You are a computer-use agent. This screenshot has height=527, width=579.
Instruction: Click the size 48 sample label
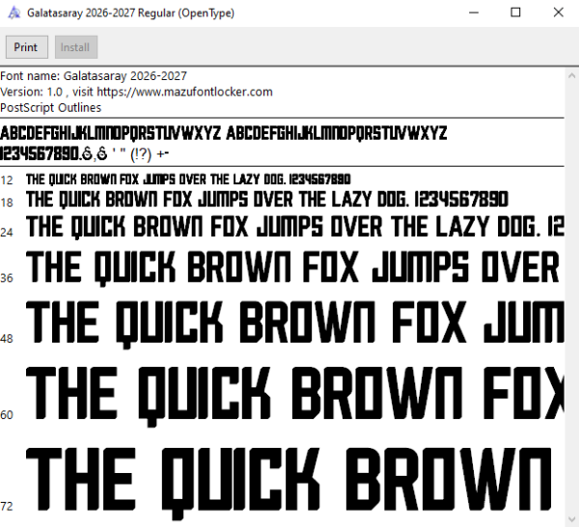(x=7, y=338)
